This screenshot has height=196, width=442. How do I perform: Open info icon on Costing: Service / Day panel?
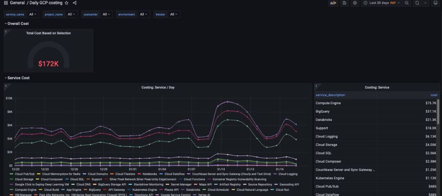(x=6, y=86)
